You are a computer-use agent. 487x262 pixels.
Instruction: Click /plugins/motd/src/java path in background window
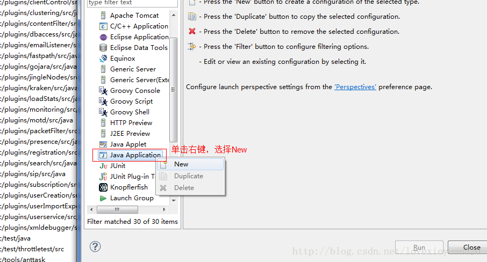tap(37, 120)
